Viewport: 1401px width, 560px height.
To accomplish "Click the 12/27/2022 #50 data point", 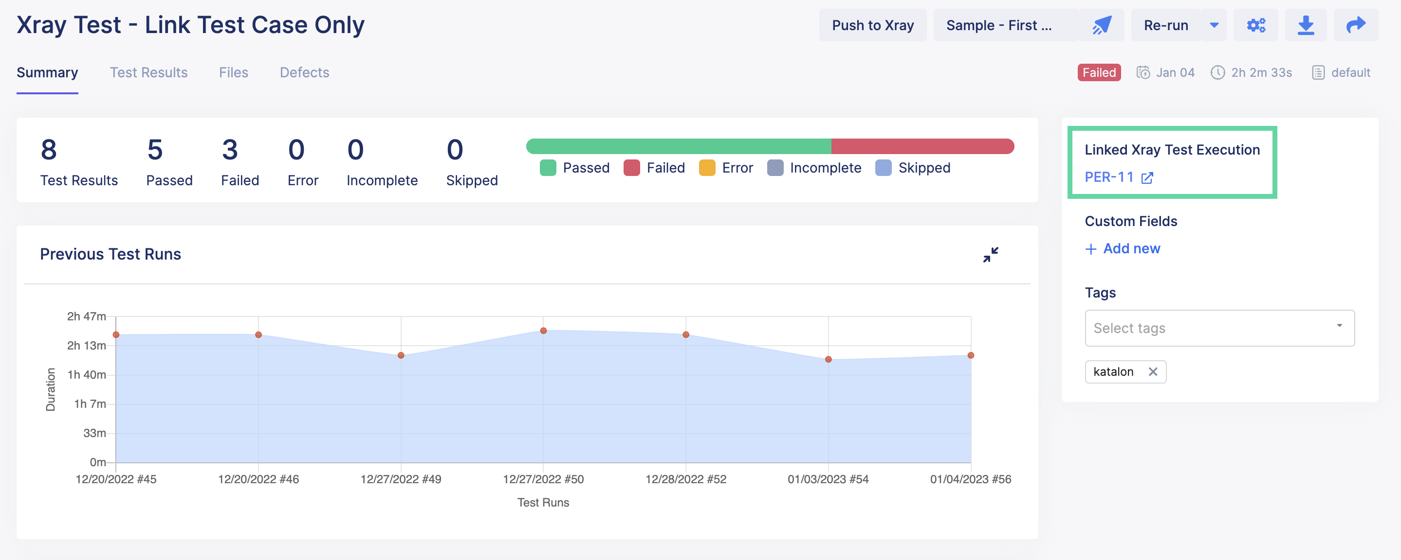I will tap(543, 331).
